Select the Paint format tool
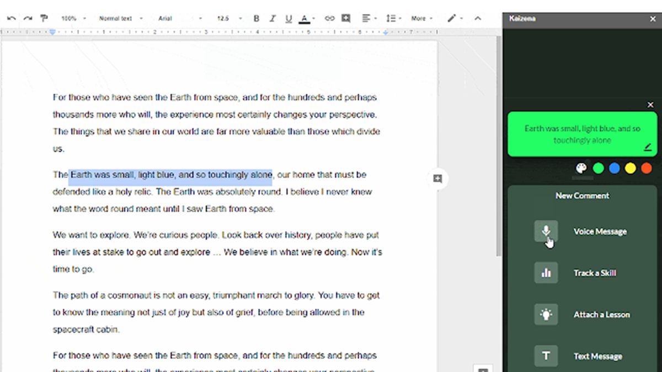662x372 pixels. click(44, 18)
